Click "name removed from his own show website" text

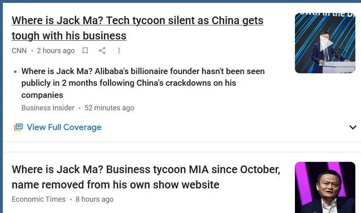pos(116,185)
